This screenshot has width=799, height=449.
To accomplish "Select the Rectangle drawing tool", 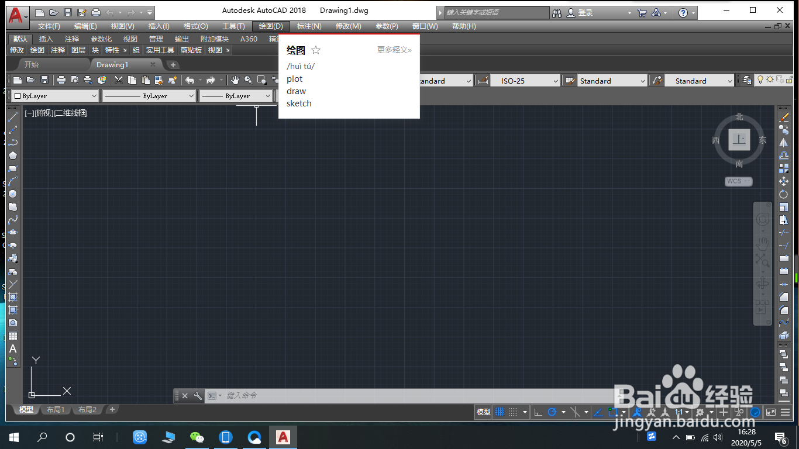I will click(13, 168).
